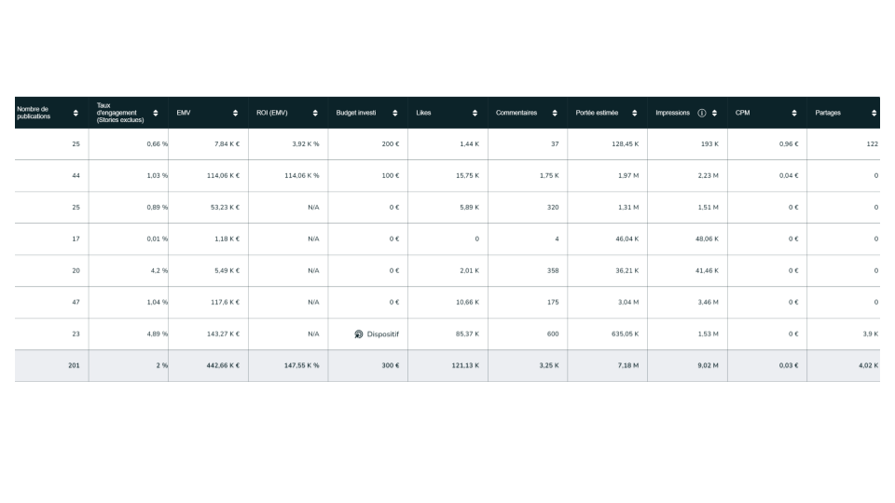Select comments value 320

coord(553,208)
